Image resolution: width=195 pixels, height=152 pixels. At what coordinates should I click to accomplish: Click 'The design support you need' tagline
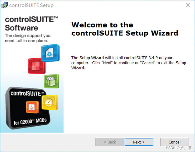(27, 38)
